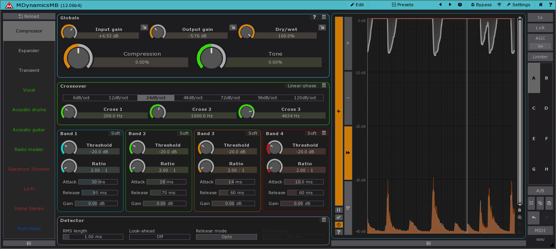The width and height of the screenshot is (556, 249).
Task: Toggle Soft knee for Band 3
Action: coord(253,133)
